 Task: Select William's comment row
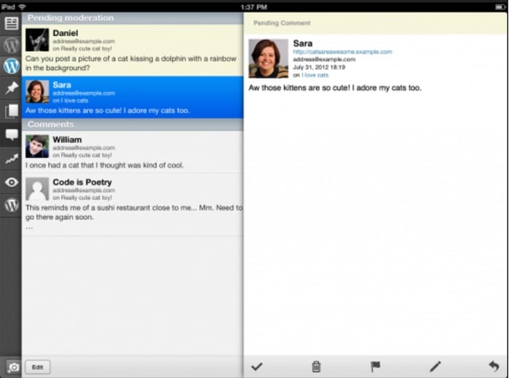[133, 151]
